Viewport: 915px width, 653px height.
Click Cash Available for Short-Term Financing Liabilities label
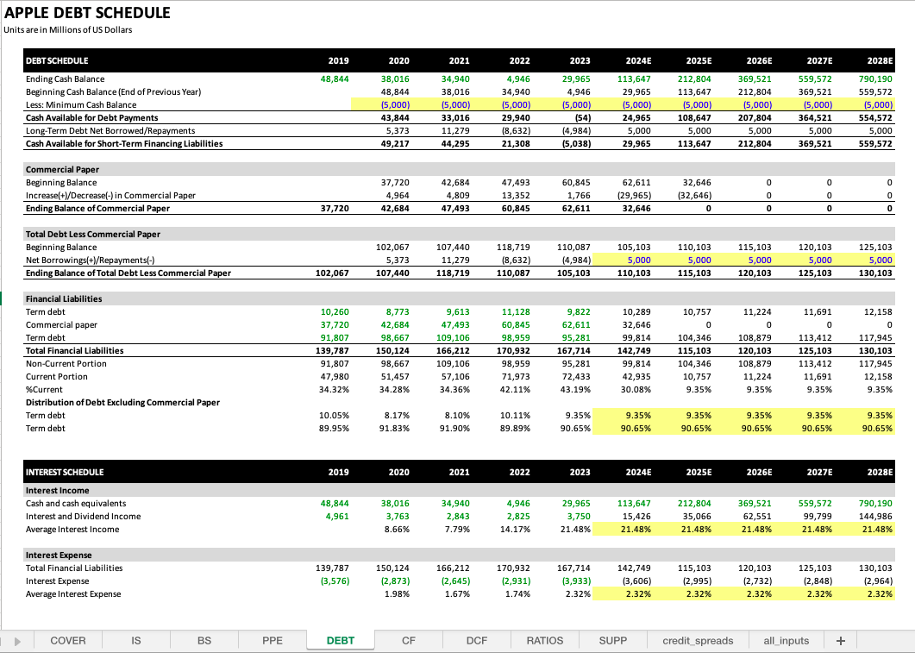pyautogui.click(x=123, y=143)
